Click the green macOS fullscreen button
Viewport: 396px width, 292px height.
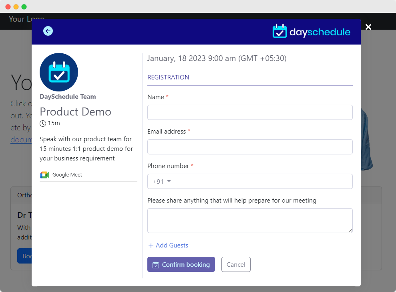pyautogui.click(x=24, y=7)
